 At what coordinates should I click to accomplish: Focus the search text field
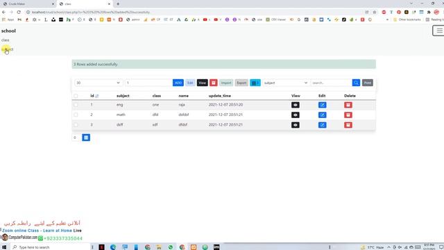click(x=332, y=83)
